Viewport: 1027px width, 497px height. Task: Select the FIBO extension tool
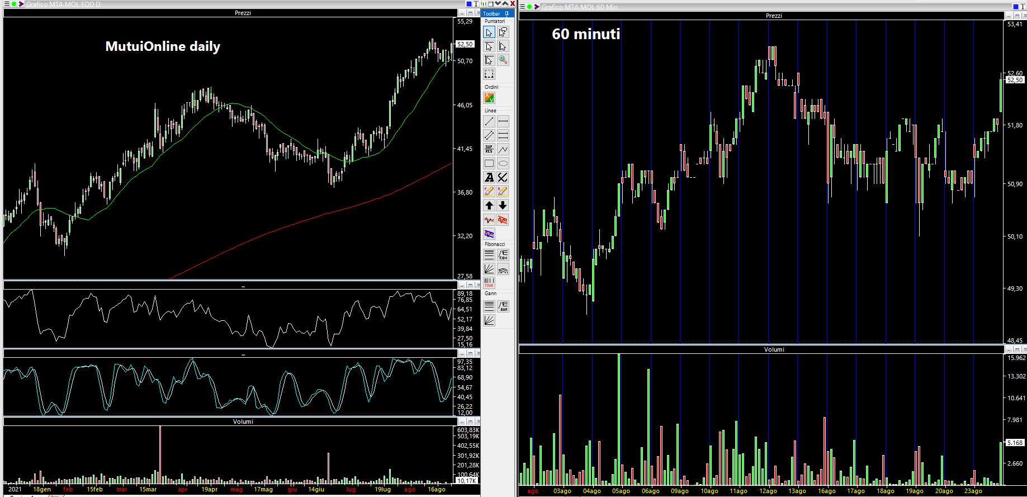[503, 255]
